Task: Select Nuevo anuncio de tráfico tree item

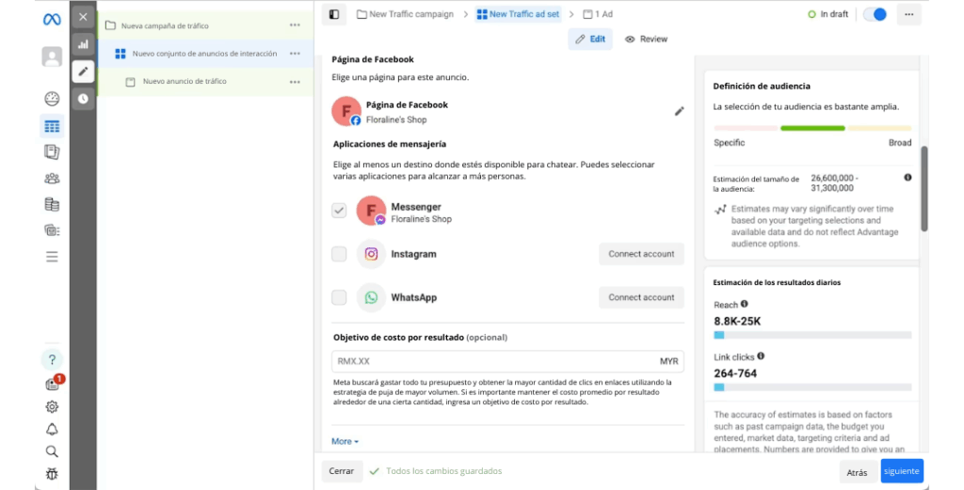Action: tap(184, 82)
